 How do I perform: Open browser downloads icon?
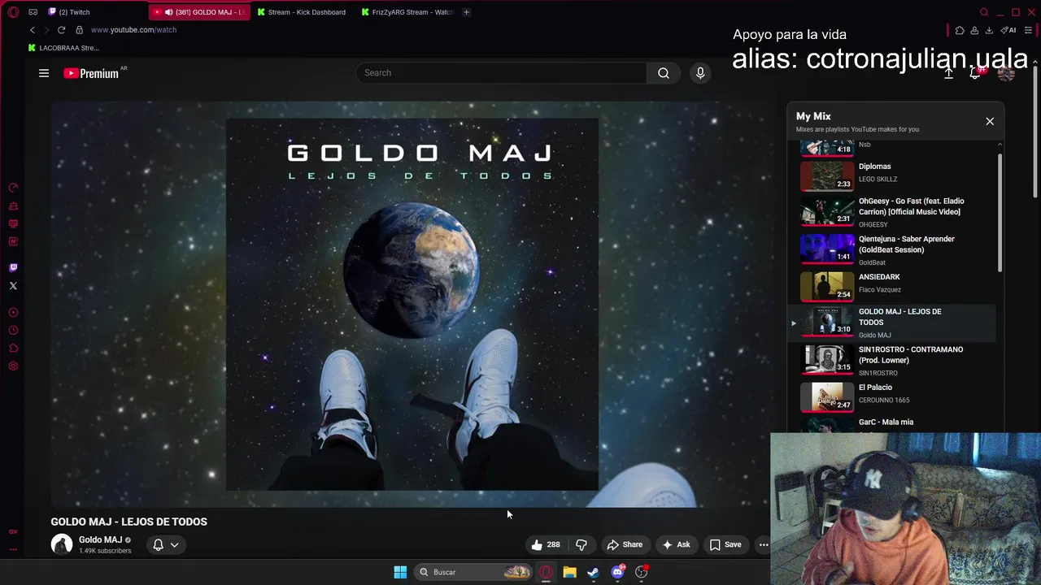[989, 30]
